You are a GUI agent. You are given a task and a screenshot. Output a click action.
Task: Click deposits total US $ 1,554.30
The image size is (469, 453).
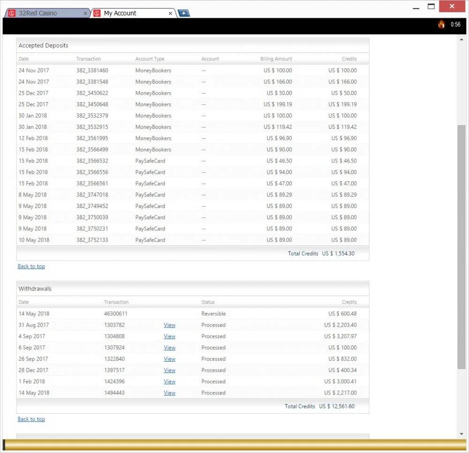point(338,254)
